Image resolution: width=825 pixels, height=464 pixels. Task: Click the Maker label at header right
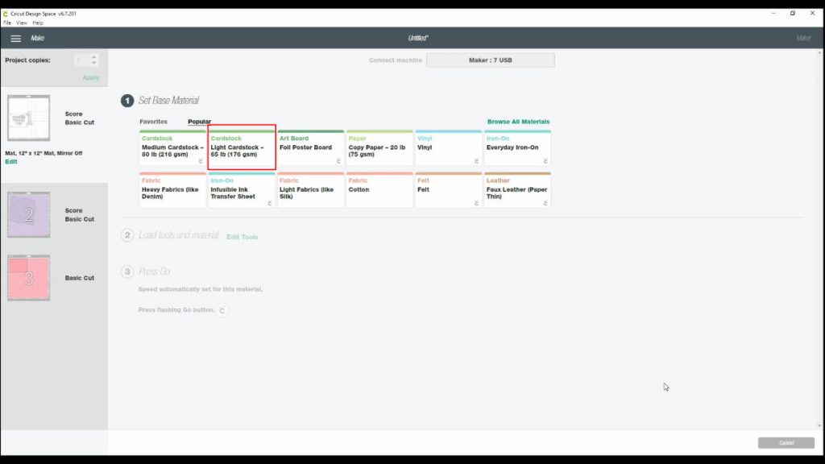click(x=803, y=38)
